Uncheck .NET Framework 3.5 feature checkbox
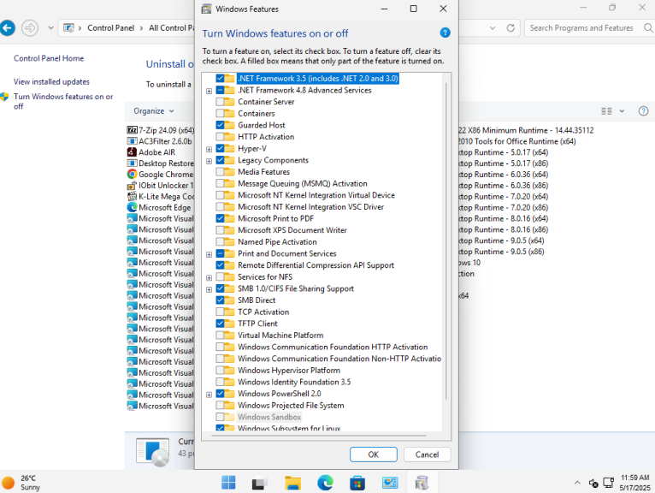Image resolution: width=655 pixels, height=493 pixels. 220,78
